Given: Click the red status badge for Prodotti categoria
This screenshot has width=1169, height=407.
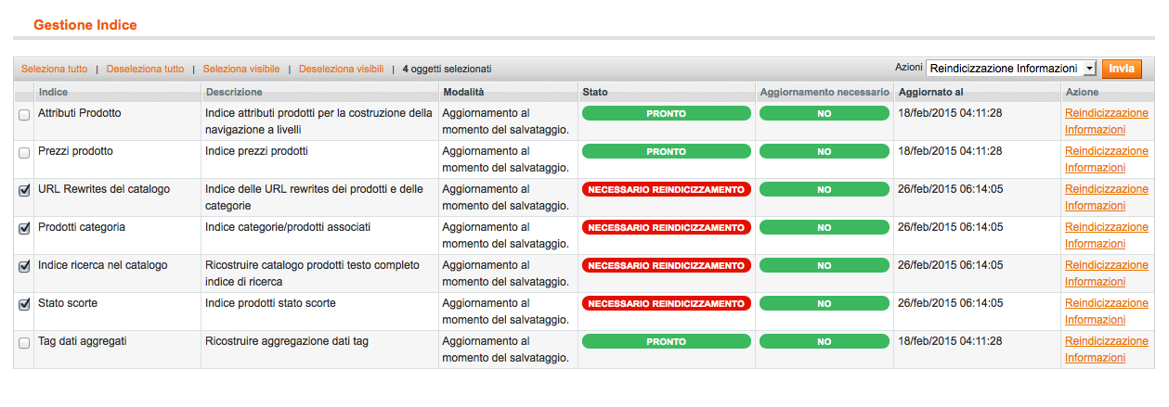Looking at the screenshot, I should click(666, 228).
